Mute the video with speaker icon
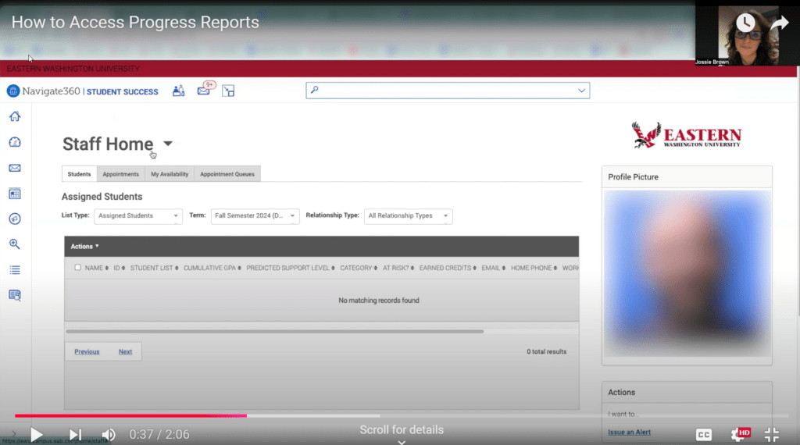Viewport: 800px width, 445px height. tap(109, 435)
